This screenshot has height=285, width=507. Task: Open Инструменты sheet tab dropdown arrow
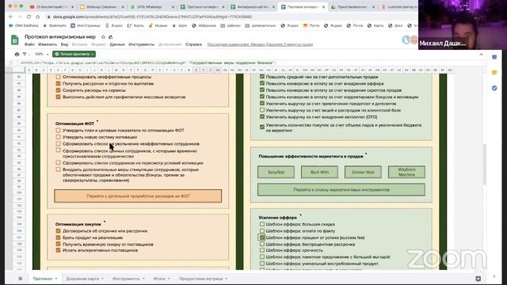(x=143, y=279)
